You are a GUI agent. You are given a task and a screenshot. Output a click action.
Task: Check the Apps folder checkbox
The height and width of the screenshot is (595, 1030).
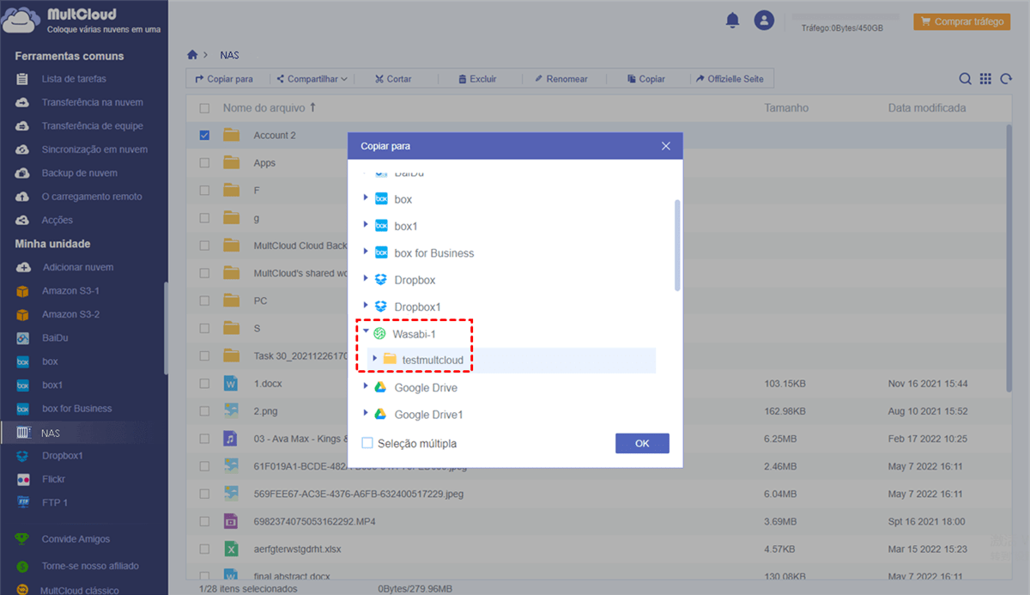(x=204, y=162)
